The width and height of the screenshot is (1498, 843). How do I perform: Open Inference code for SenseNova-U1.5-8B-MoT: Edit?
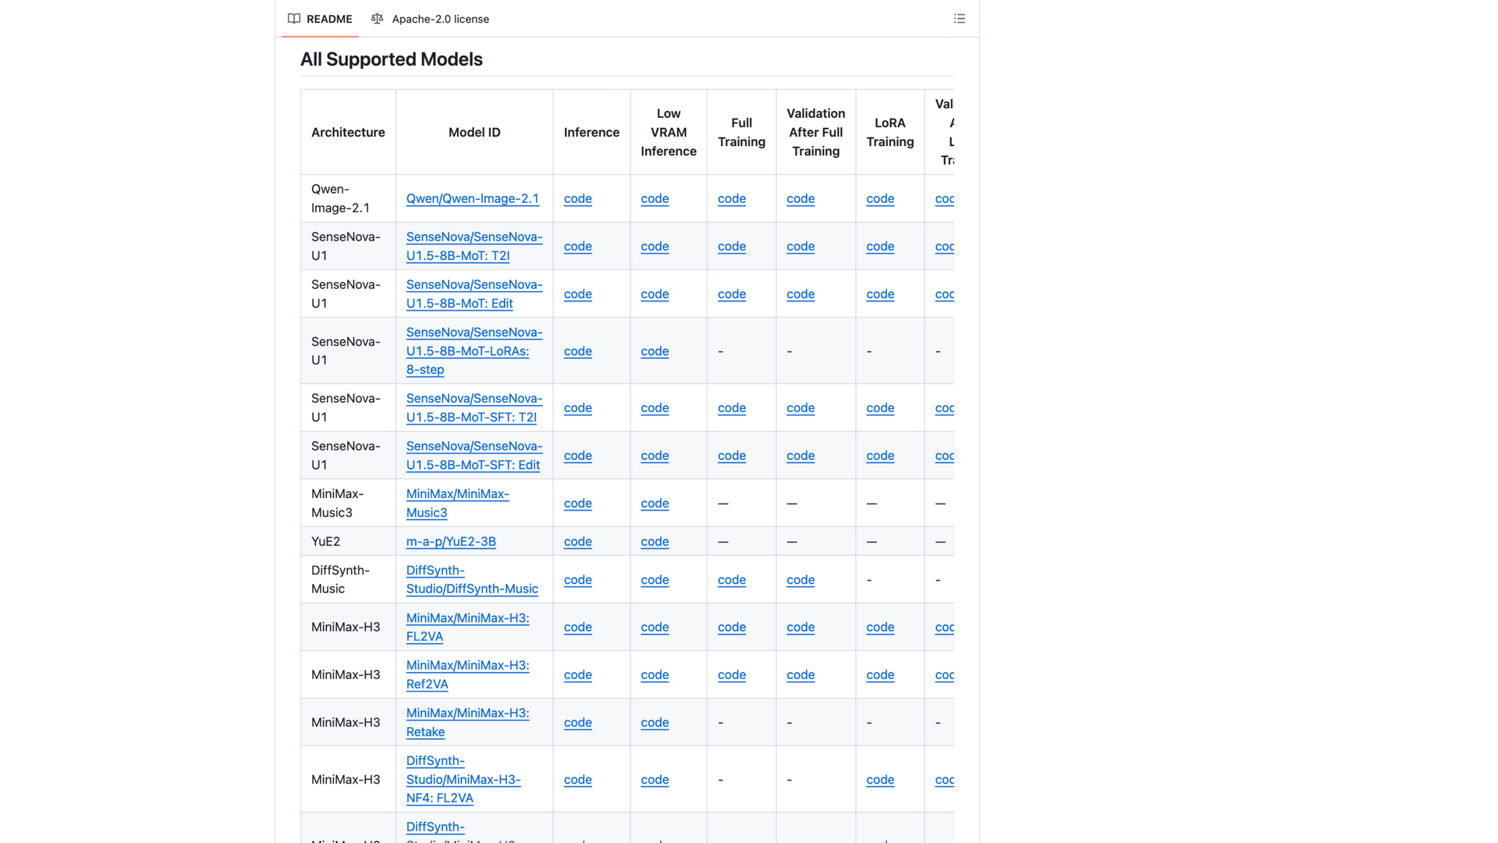pos(577,293)
